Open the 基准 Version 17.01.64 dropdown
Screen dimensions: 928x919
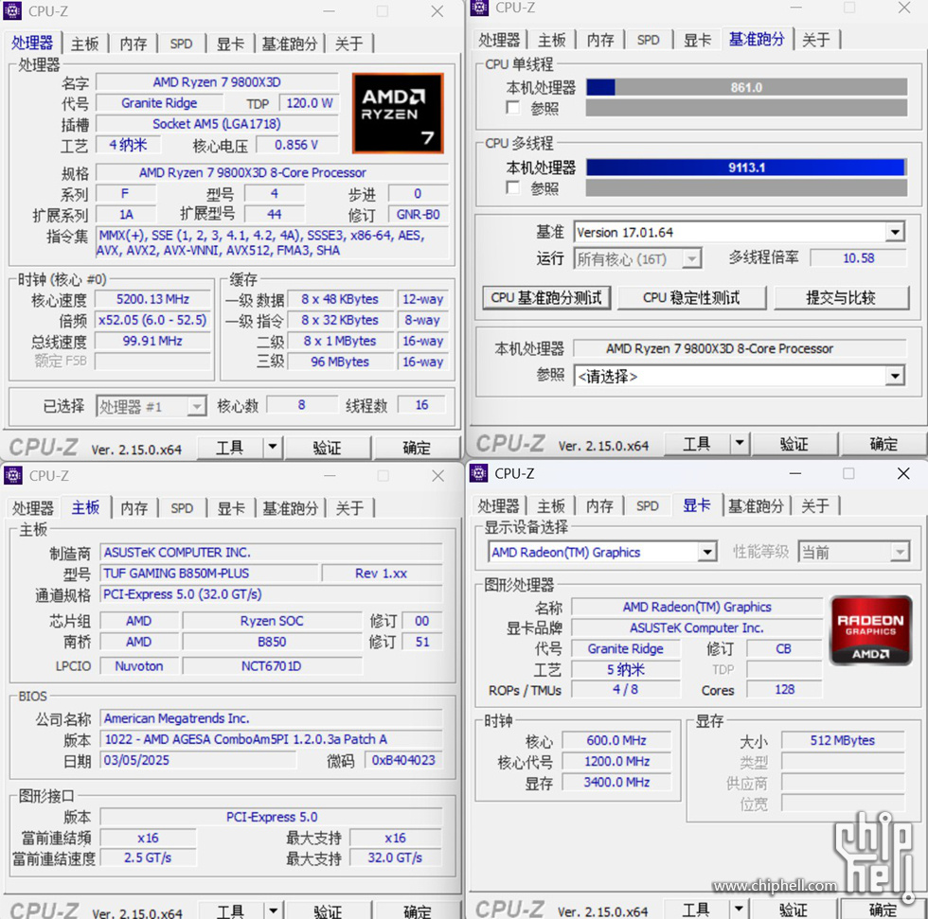[x=895, y=232]
